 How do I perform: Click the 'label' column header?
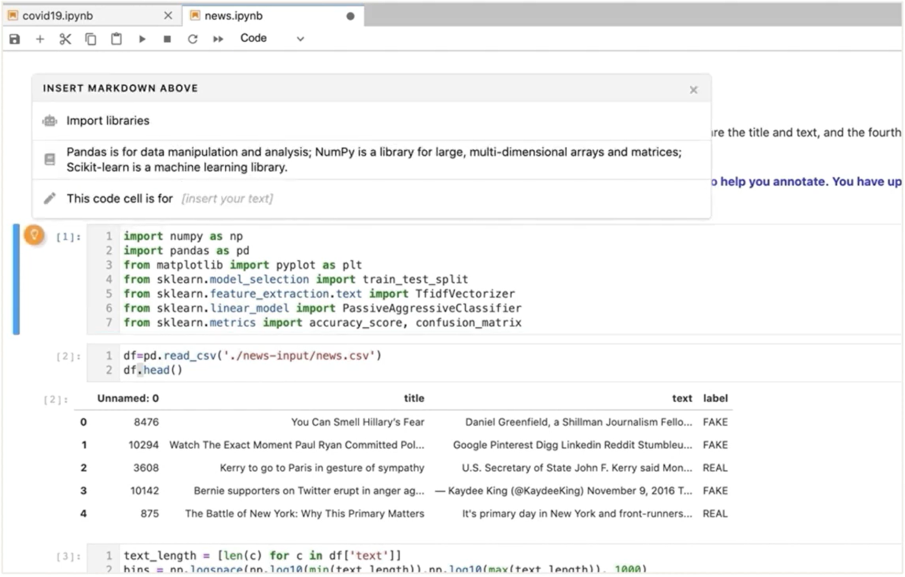(716, 398)
